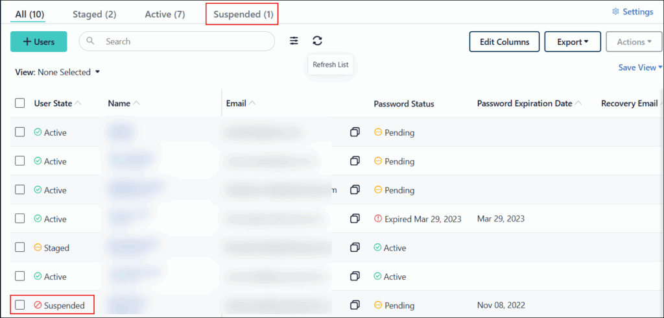This screenshot has height=318, width=664.
Task: Switch to the Staged (2) tab
Action: (x=95, y=14)
